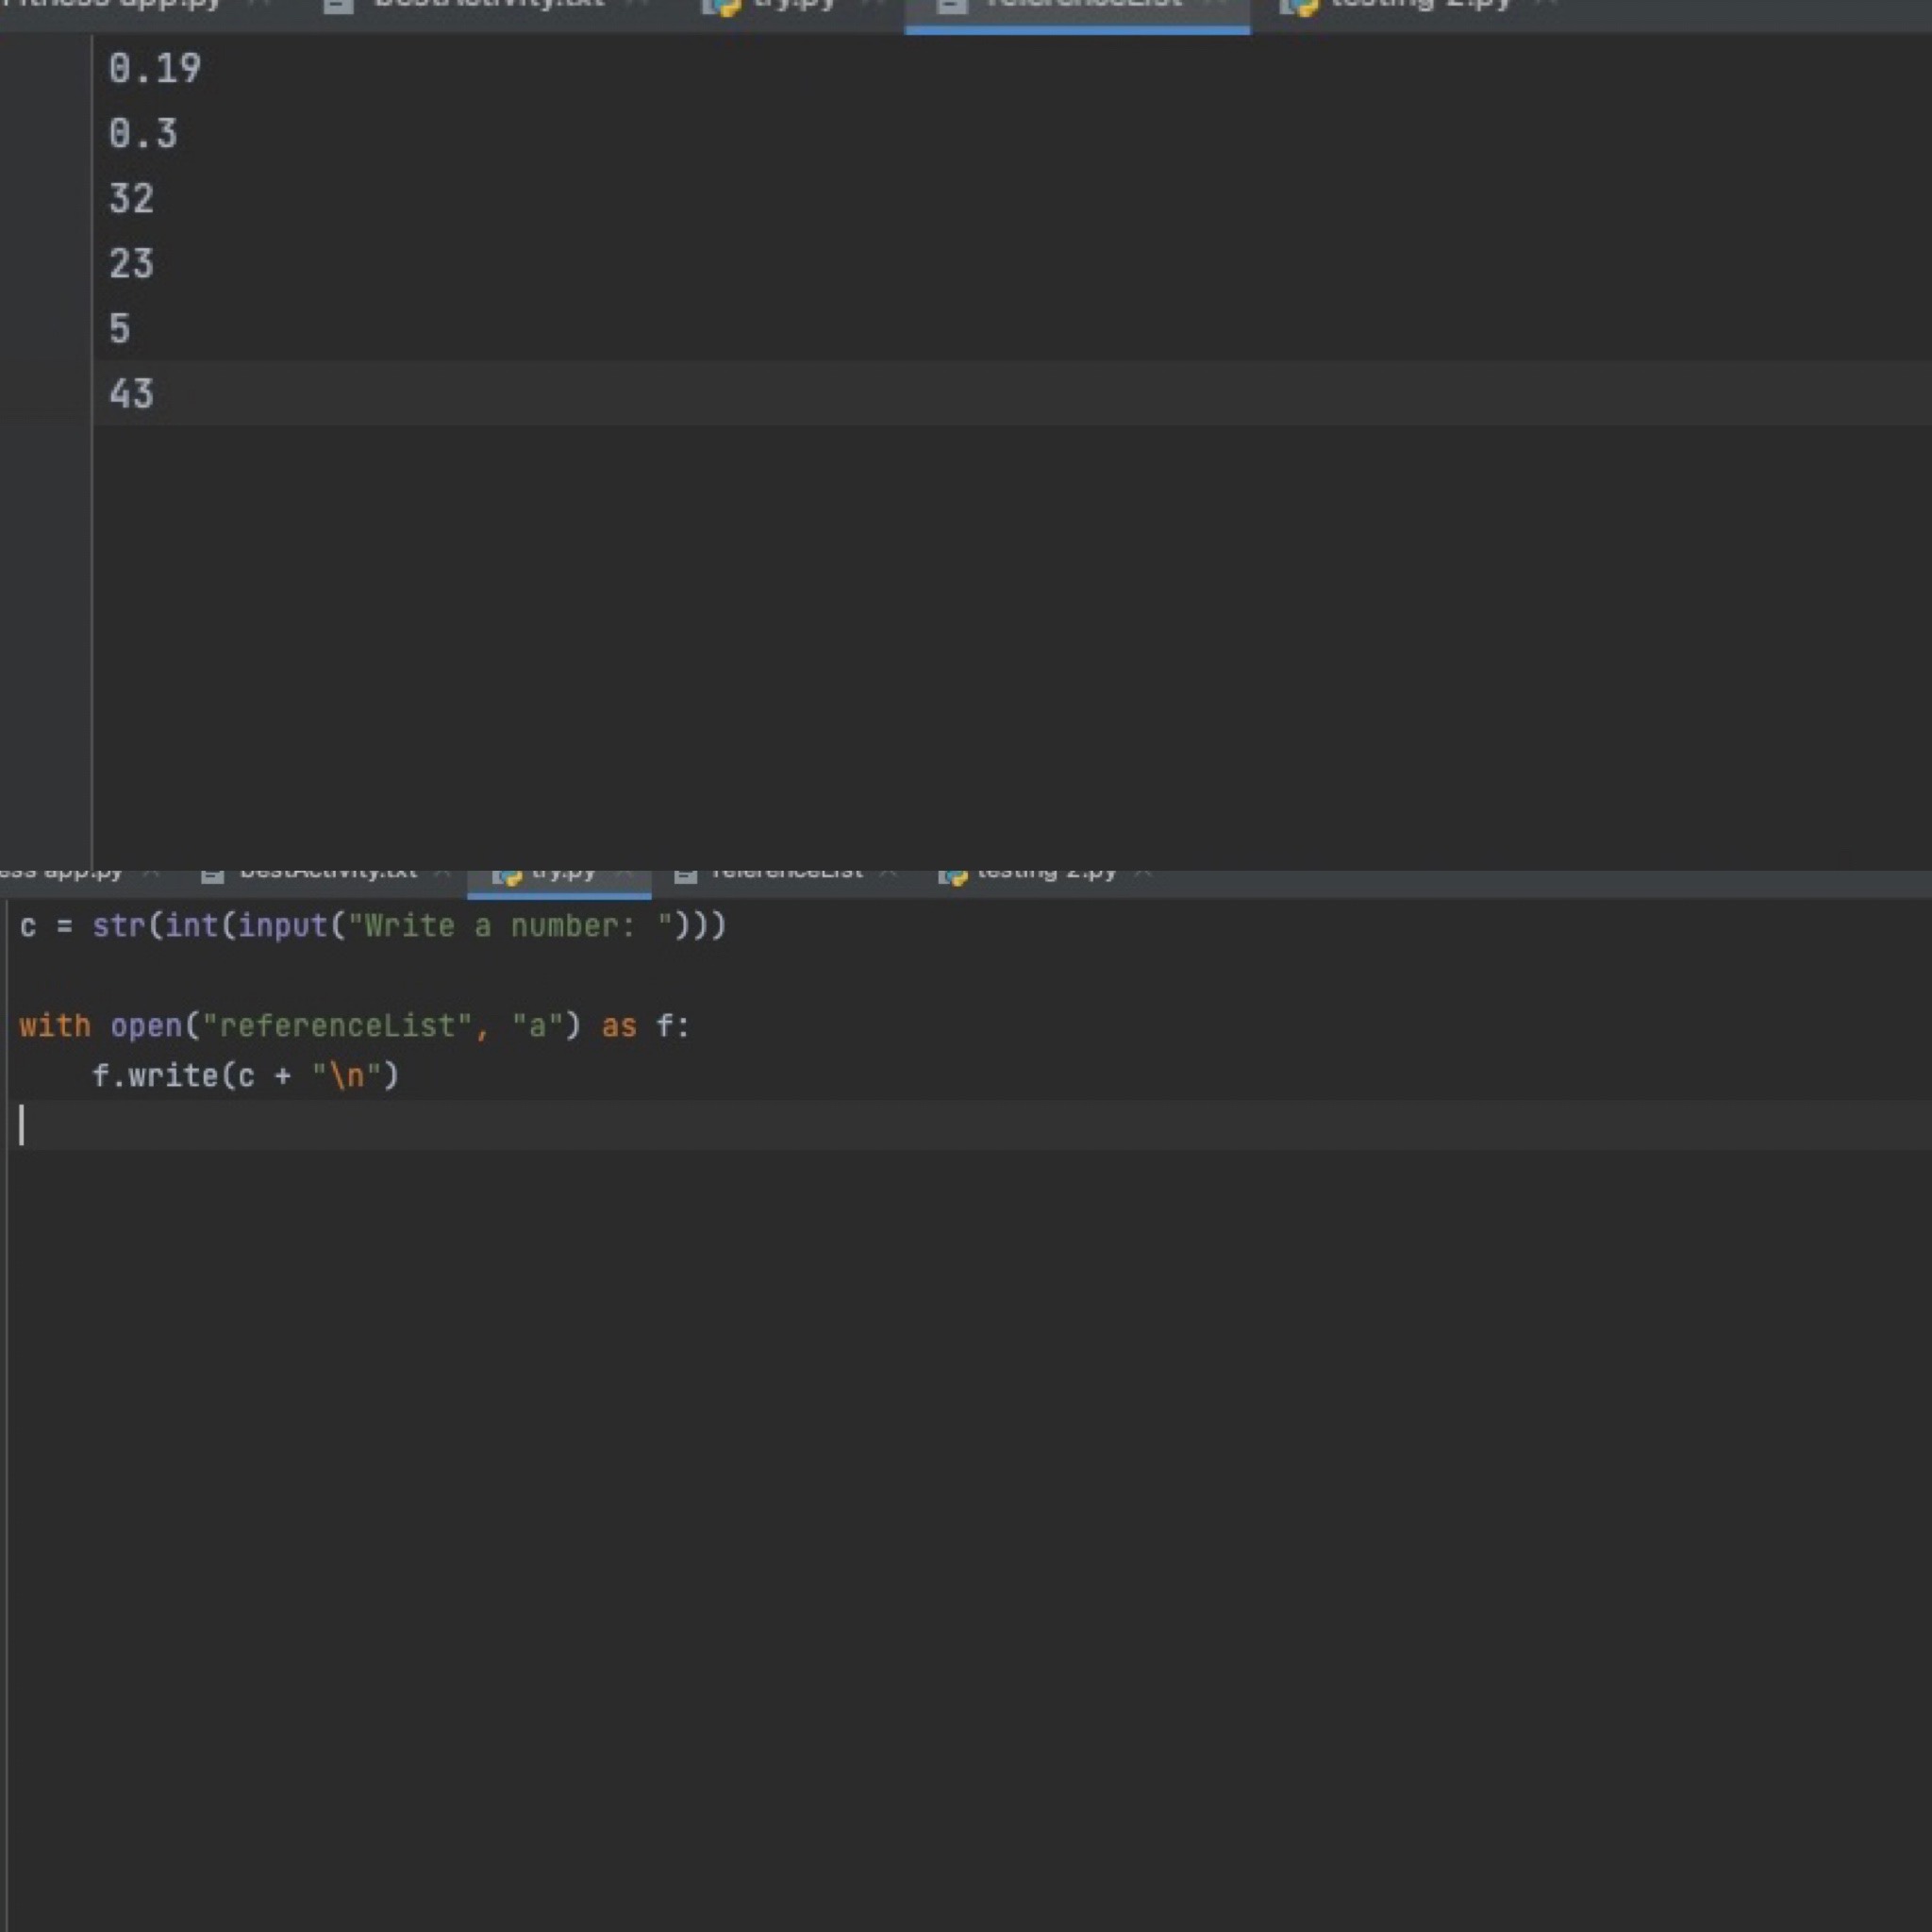Click the Python icon on the upper testing 2.py tab
The width and height of the screenshot is (1932, 1932).
pos(1299,6)
